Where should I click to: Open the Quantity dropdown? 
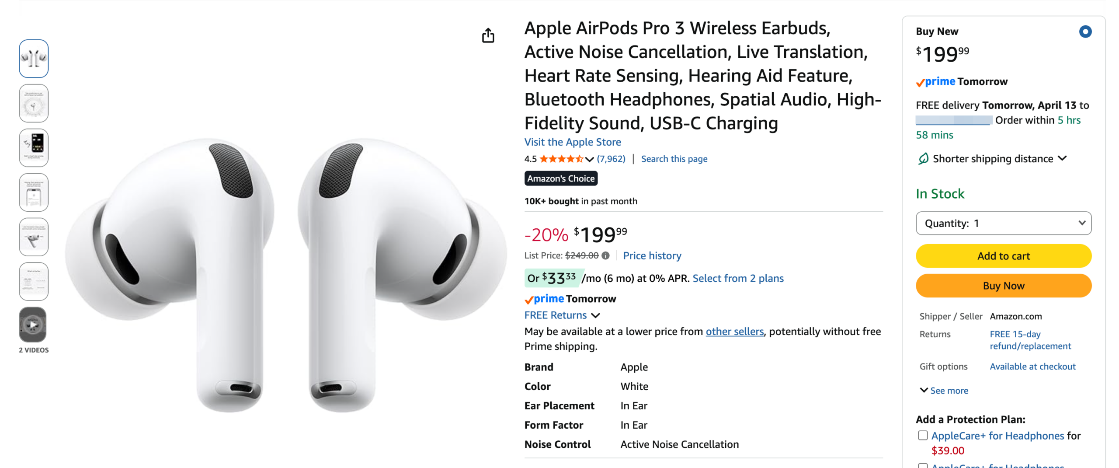pos(1003,223)
